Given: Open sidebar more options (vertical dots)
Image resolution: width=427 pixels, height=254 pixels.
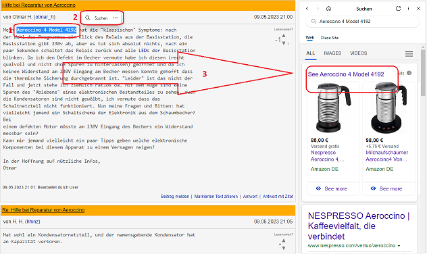Looking at the screenshot, I should click(x=408, y=9).
